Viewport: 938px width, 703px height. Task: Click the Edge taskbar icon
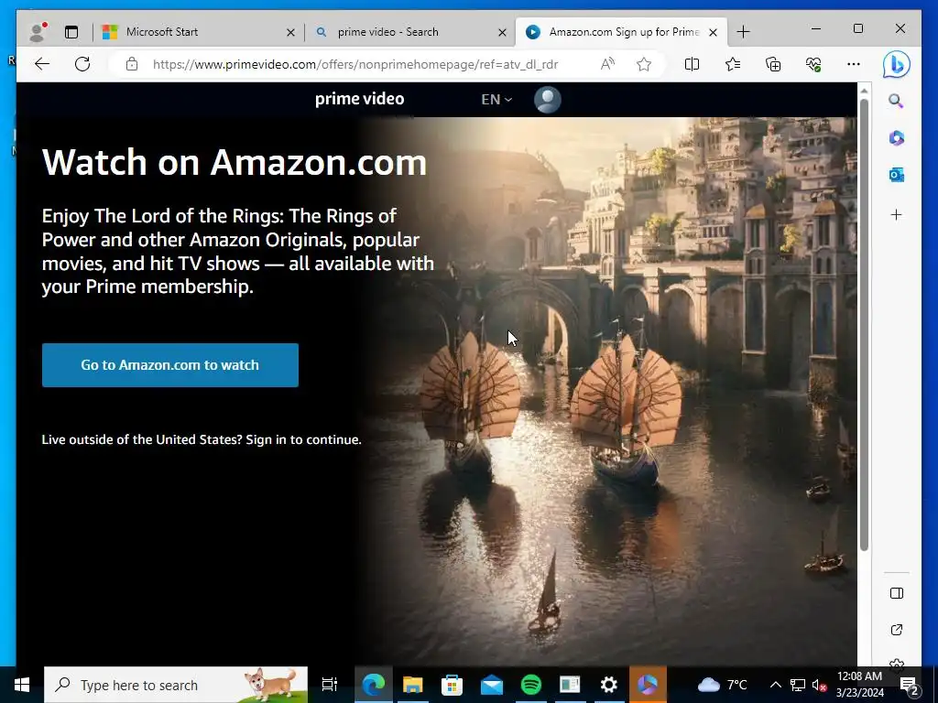pos(374,685)
